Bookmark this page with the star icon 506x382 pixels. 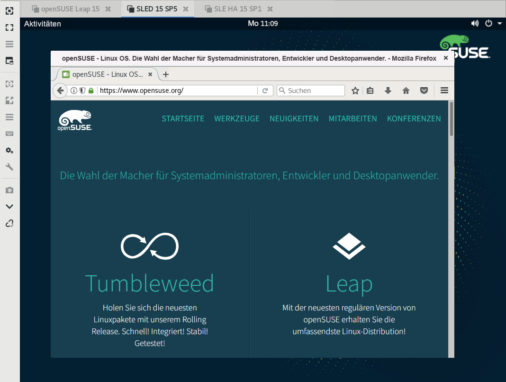coord(355,91)
